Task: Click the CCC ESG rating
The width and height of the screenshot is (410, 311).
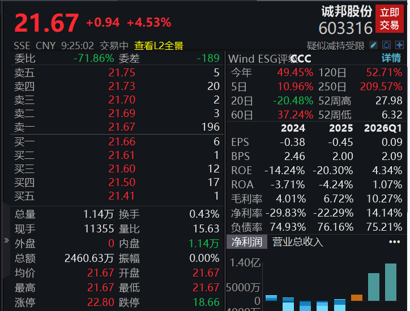Action: 301,59
